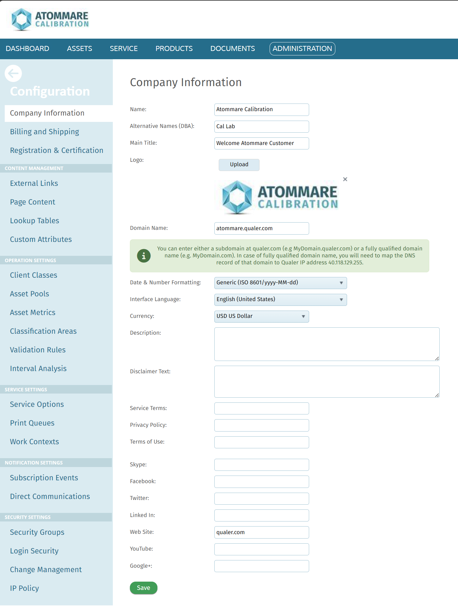Open the Currency dropdown
Image resolution: width=458 pixels, height=606 pixels.
261,316
